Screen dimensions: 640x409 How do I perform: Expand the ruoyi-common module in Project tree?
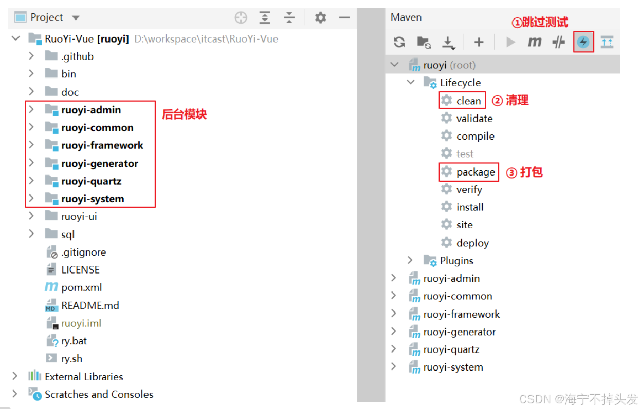click(x=31, y=127)
